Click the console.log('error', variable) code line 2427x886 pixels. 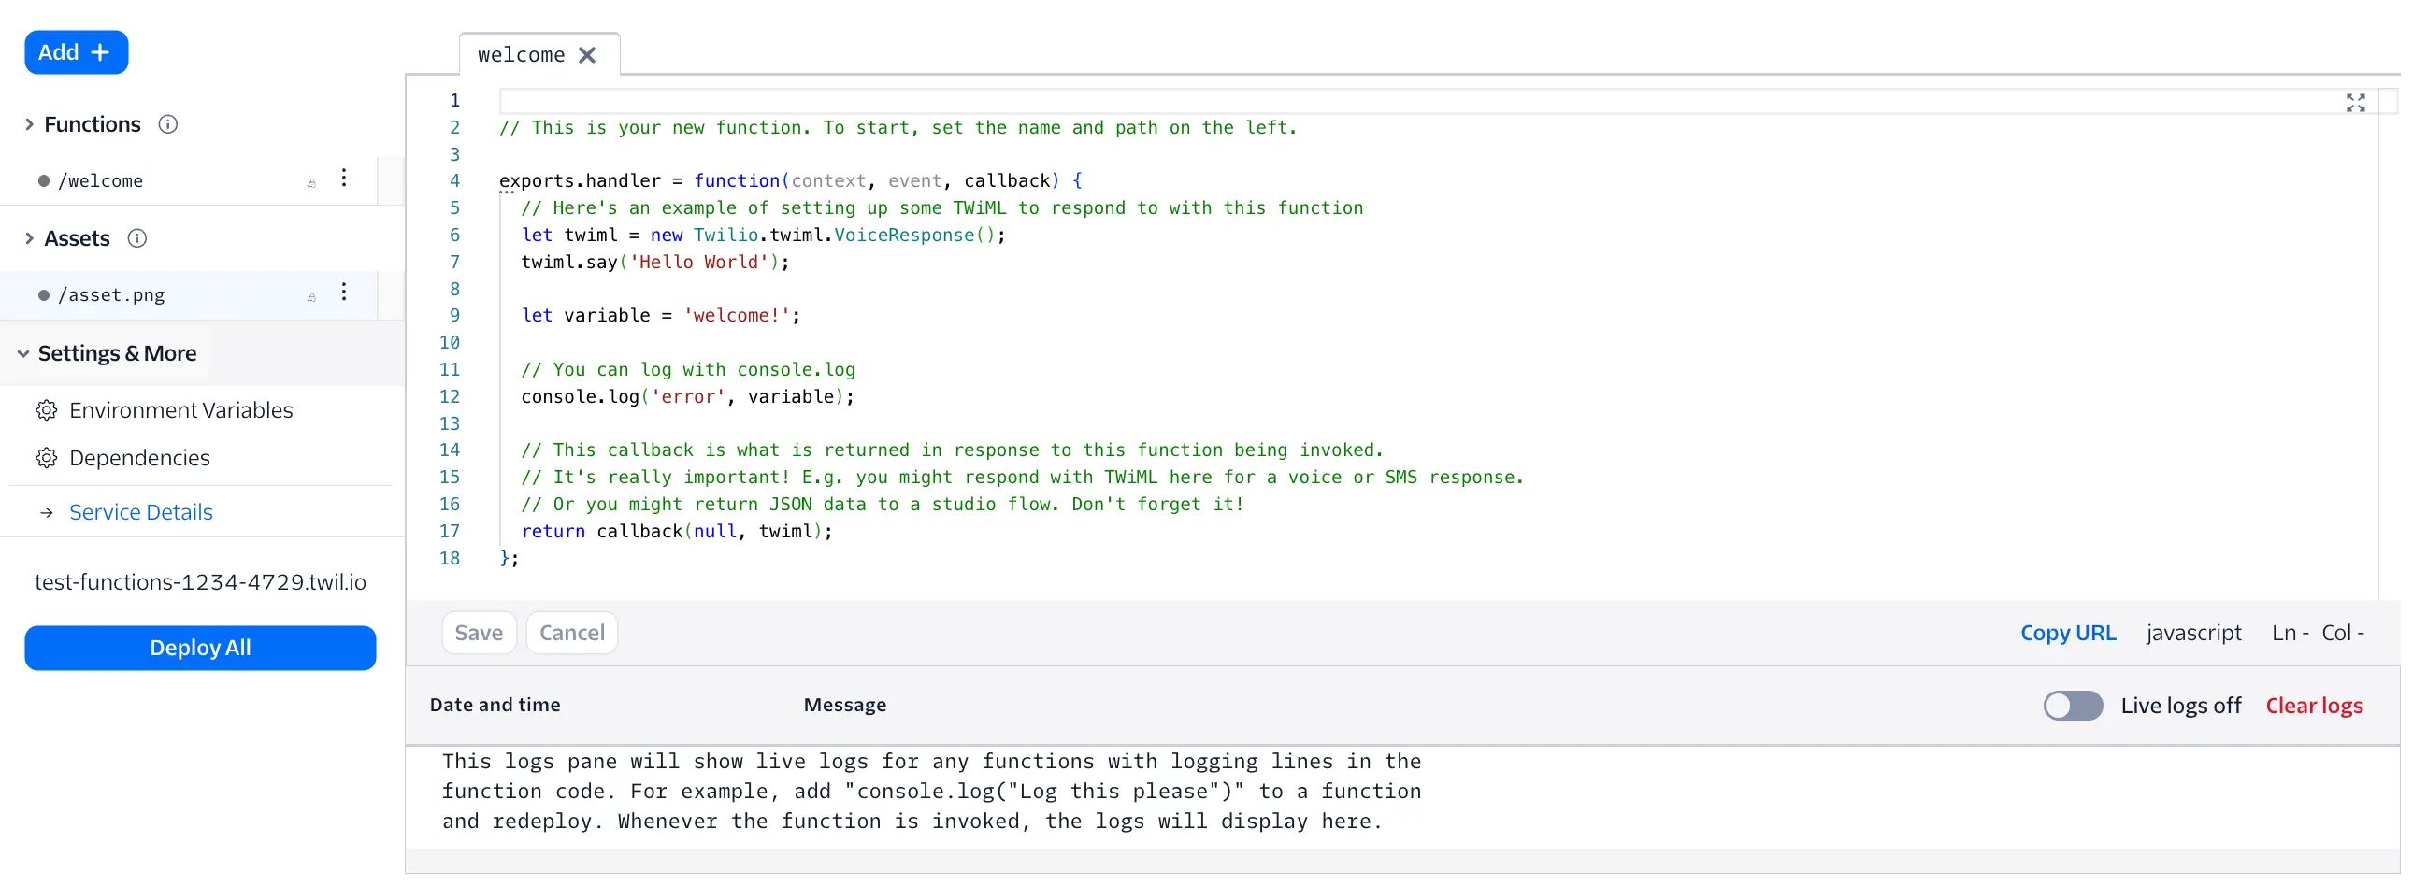[x=687, y=397]
